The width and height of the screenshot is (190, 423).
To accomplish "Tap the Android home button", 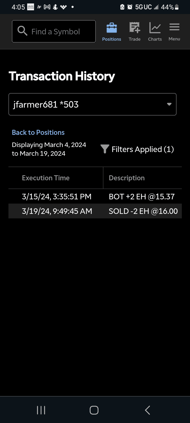I will click(x=94, y=410).
